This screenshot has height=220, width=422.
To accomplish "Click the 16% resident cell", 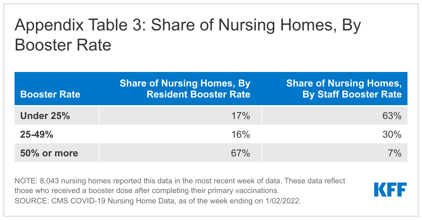I will point(241,135).
